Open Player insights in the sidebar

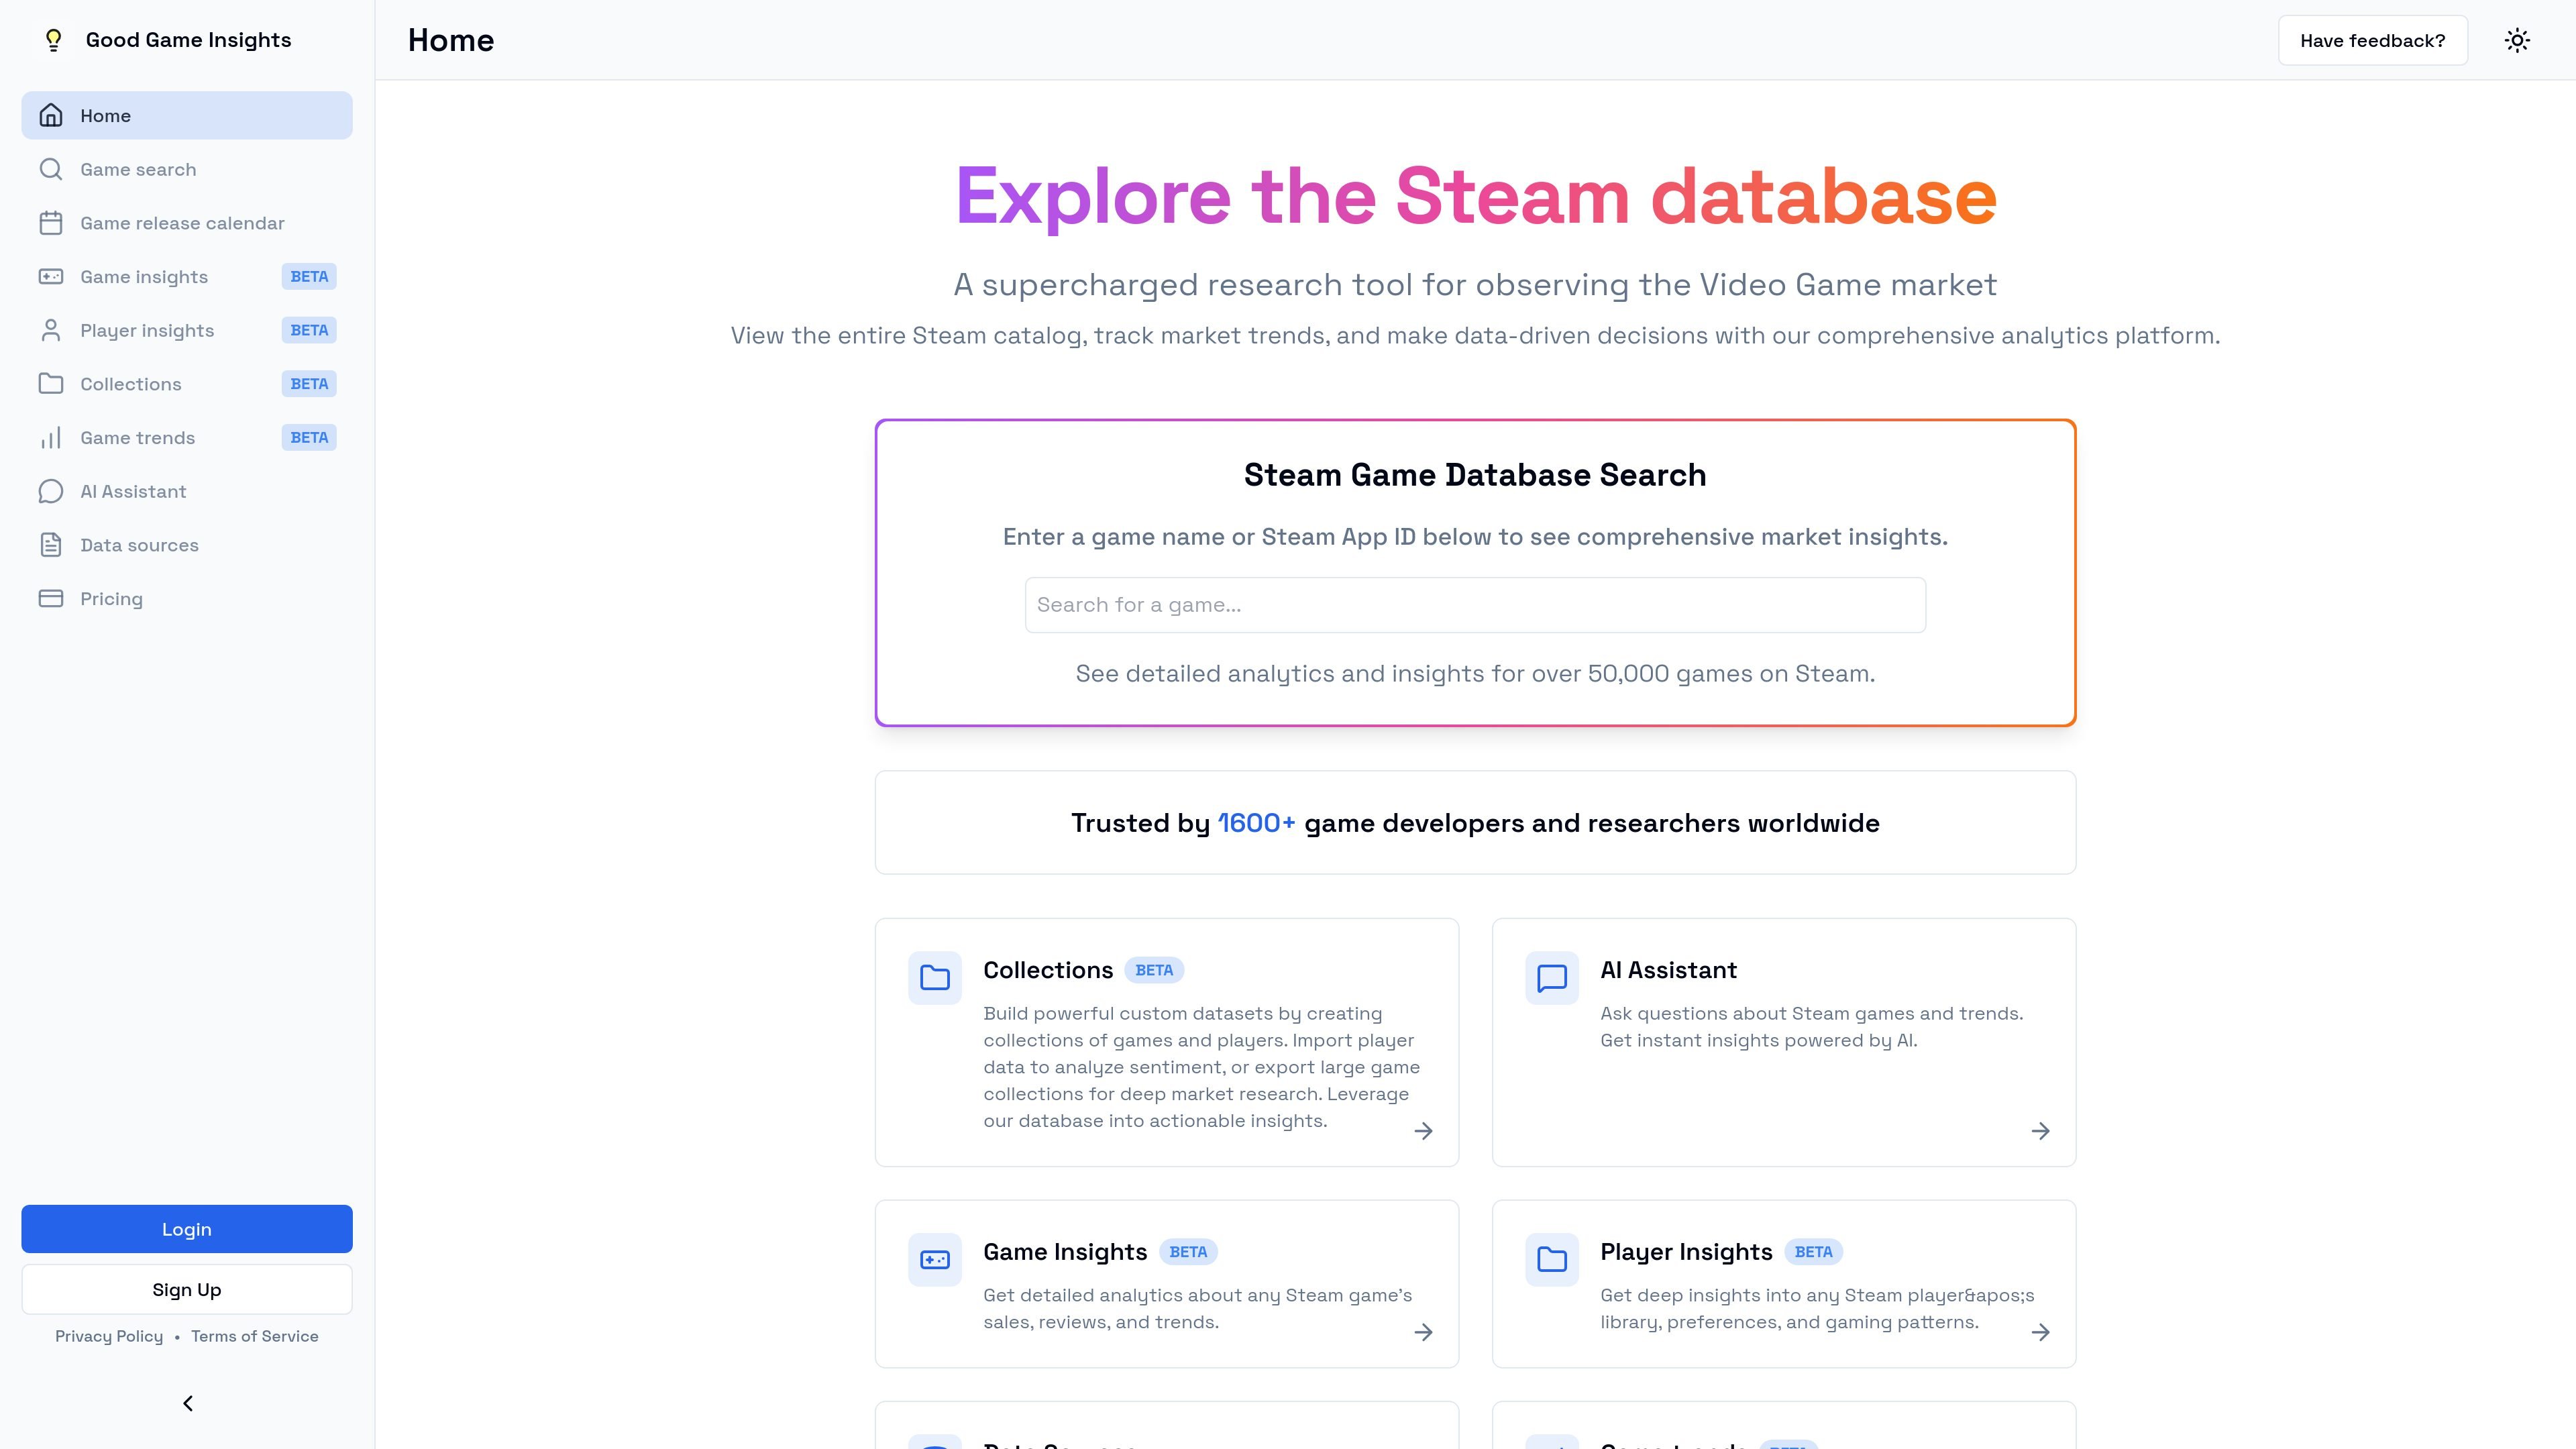coord(187,330)
